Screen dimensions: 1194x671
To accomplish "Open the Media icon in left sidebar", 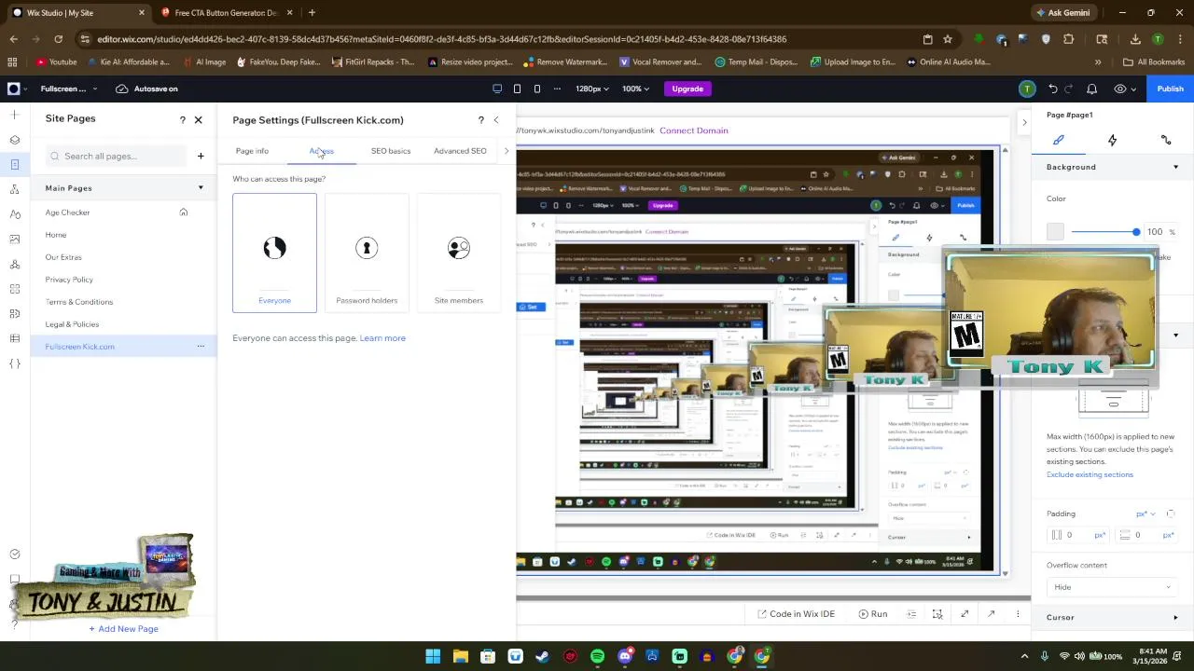I will 14,239.
